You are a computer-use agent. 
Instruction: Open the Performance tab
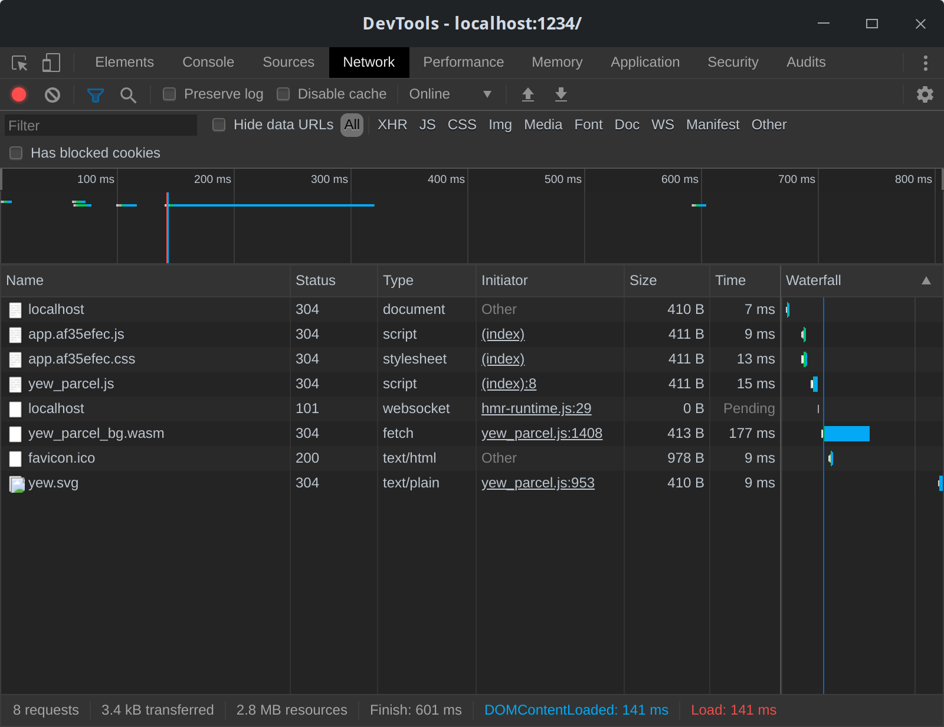(x=464, y=63)
